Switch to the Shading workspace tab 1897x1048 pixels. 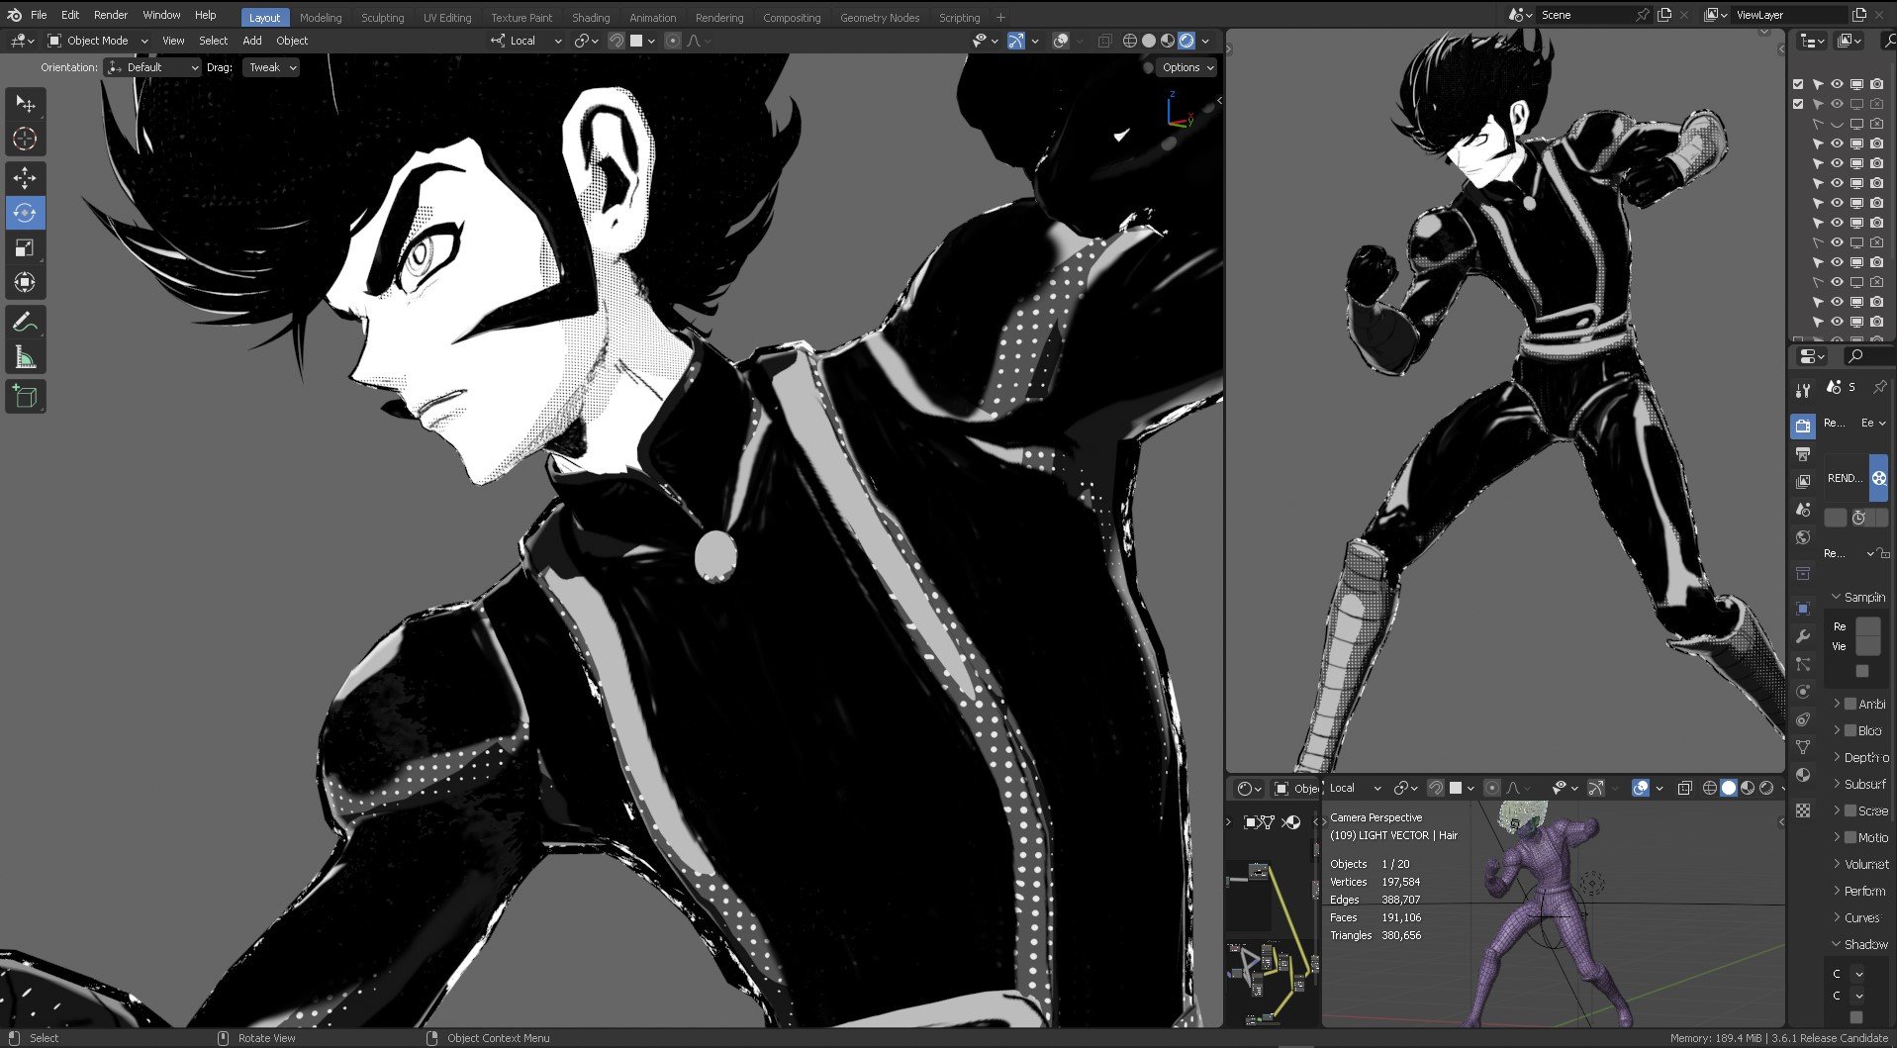coord(591,17)
